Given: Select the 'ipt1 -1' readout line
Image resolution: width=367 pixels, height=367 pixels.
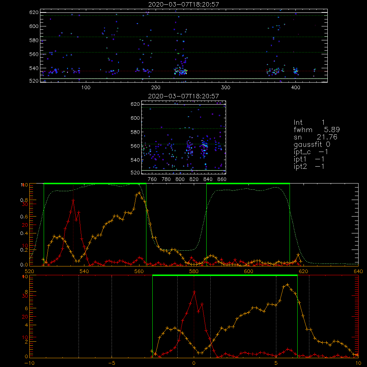Looking at the screenshot, I should 309,159.
